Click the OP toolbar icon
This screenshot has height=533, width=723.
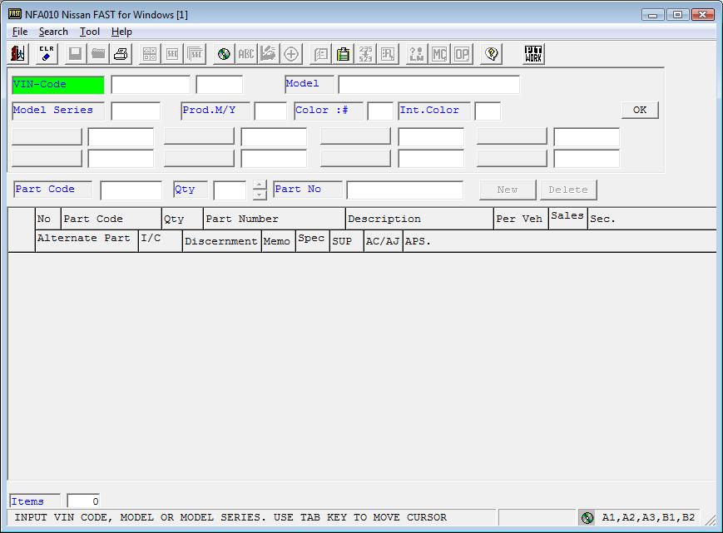tap(462, 54)
